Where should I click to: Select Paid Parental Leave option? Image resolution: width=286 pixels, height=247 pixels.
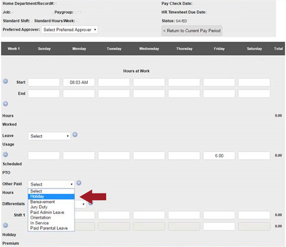51,228
